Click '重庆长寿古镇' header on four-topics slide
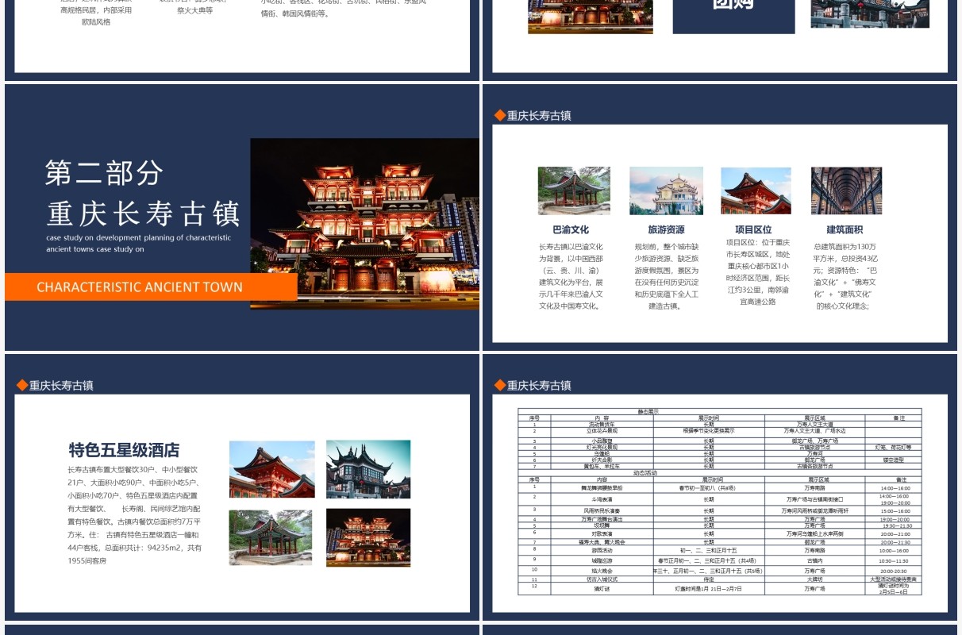 pos(539,115)
